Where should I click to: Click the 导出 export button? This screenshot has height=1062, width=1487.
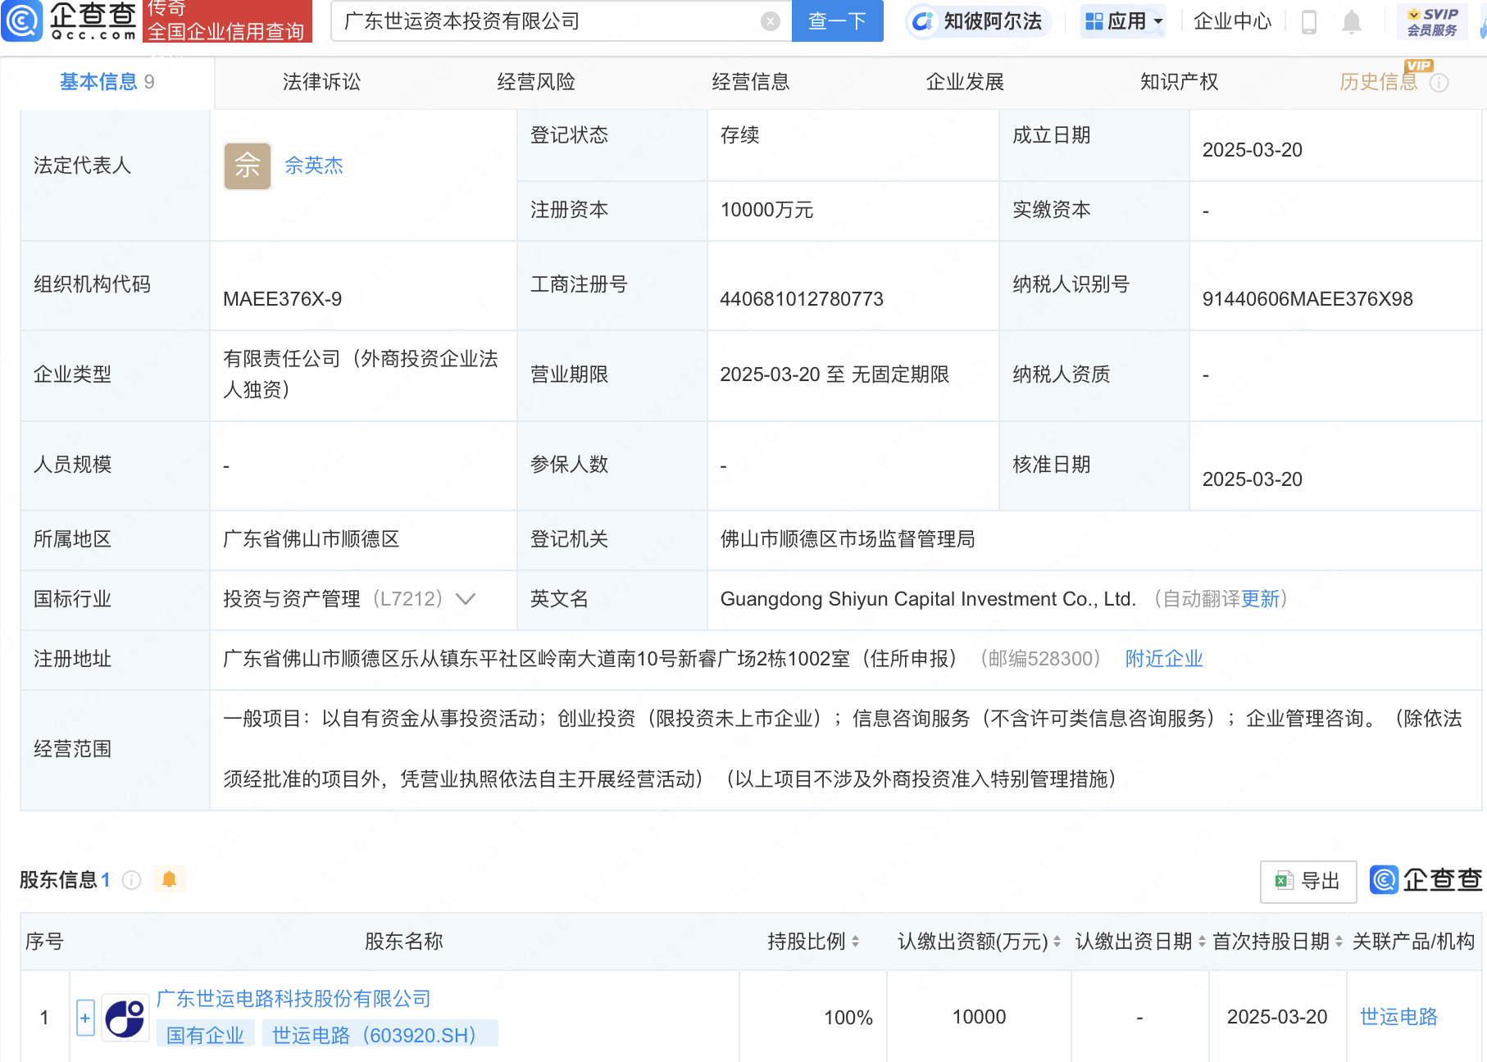click(1308, 881)
